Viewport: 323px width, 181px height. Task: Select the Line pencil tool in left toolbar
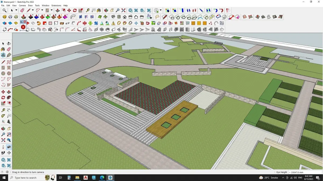(x=3, y=62)
